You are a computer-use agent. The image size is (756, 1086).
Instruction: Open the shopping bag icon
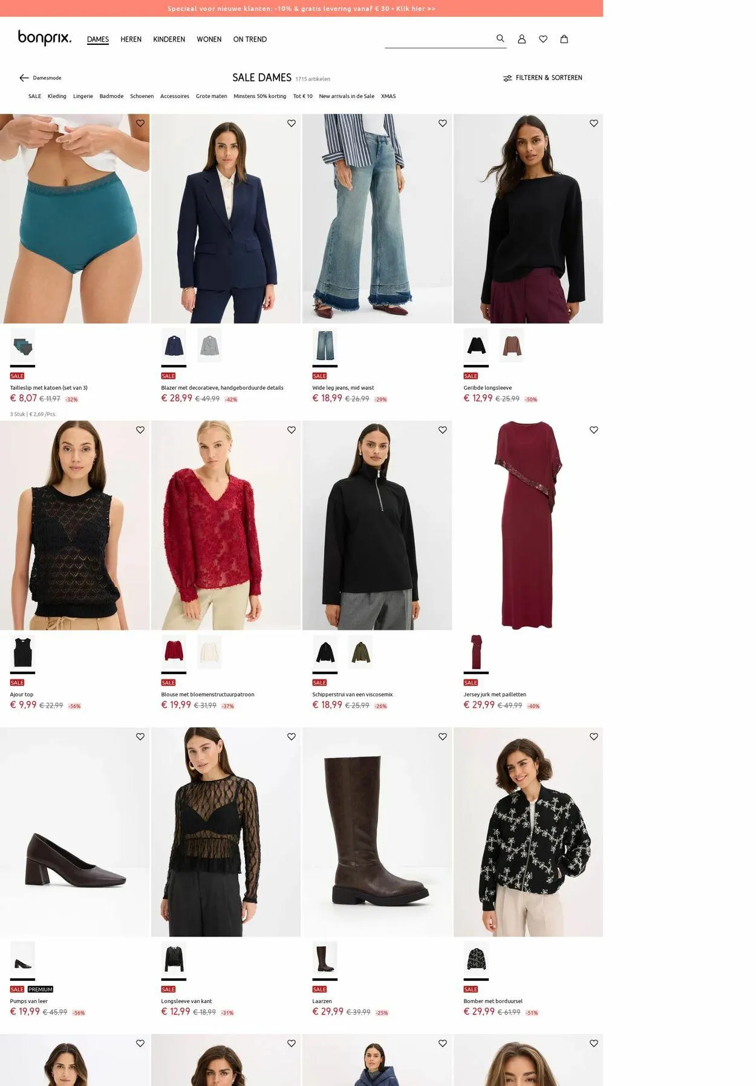[x=564, y=39]
